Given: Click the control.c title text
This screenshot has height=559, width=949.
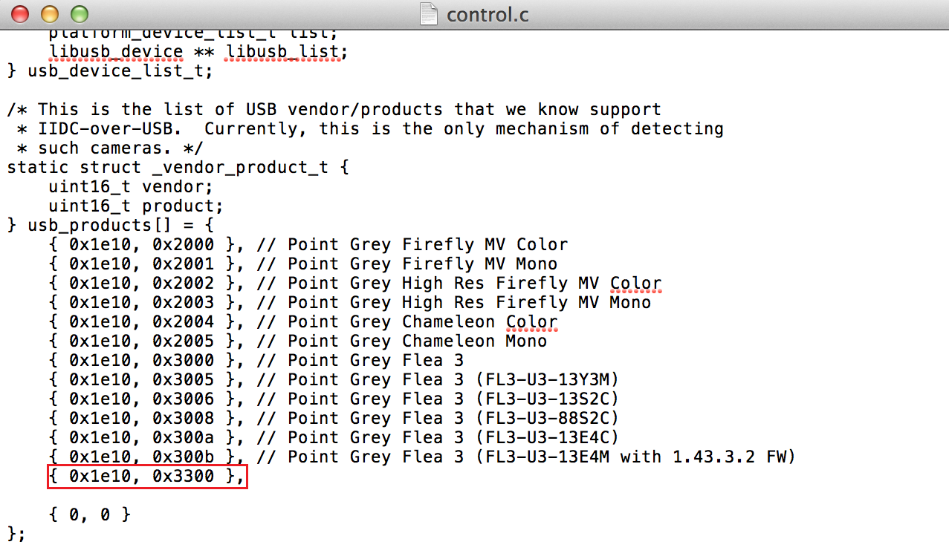Looking at the screenshot, I should point(488,15).
